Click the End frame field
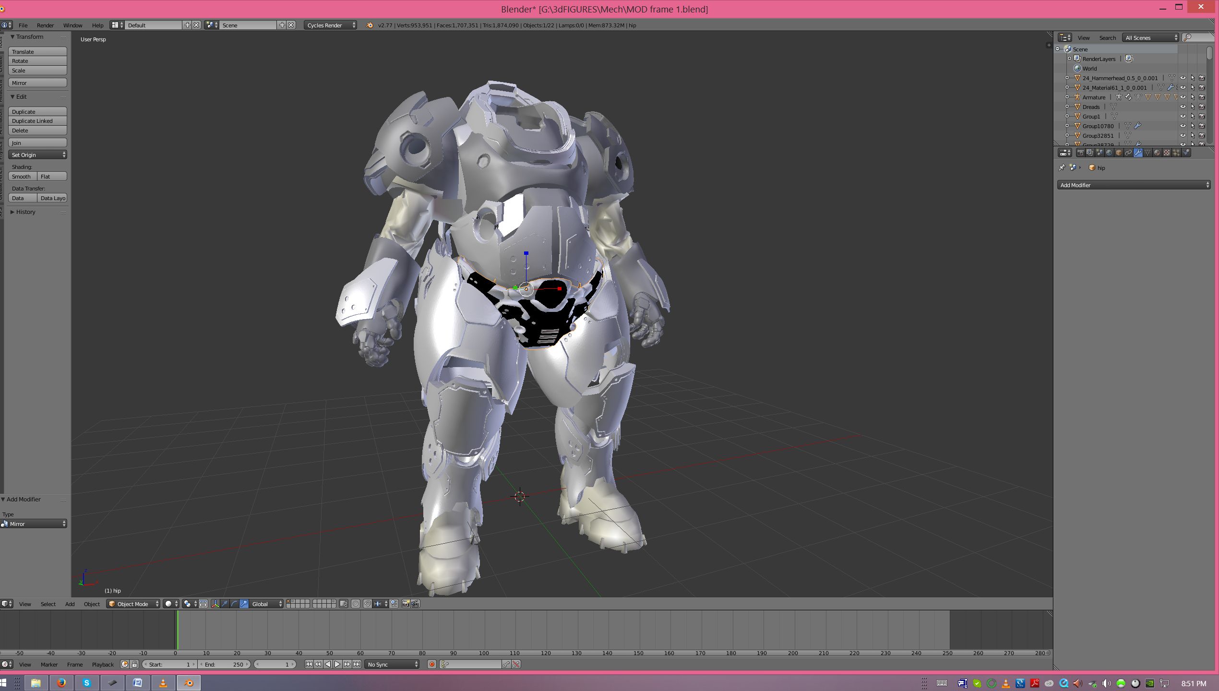 (225, 664)
